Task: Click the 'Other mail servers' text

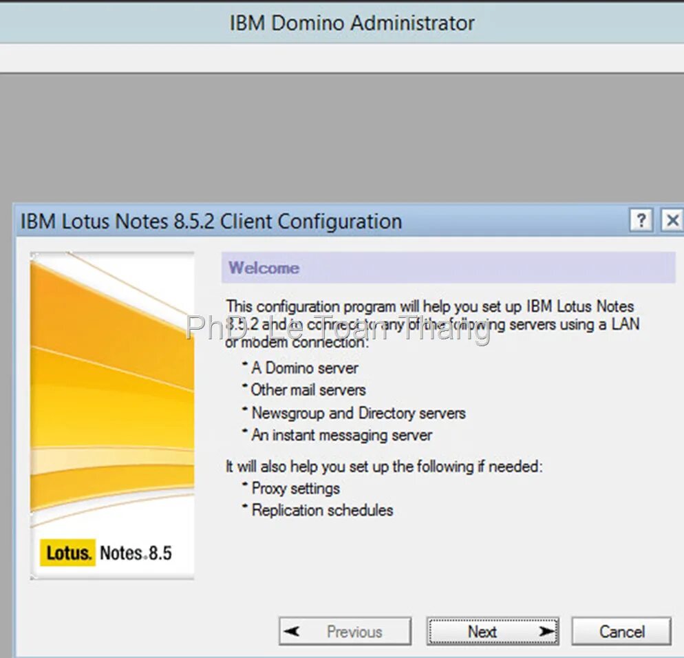Action: coord(308,390)
